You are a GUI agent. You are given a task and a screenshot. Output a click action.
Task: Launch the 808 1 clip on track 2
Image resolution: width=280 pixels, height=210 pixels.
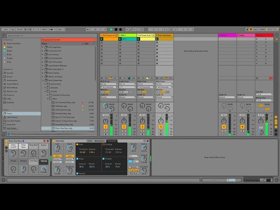[x=120, y=39]
